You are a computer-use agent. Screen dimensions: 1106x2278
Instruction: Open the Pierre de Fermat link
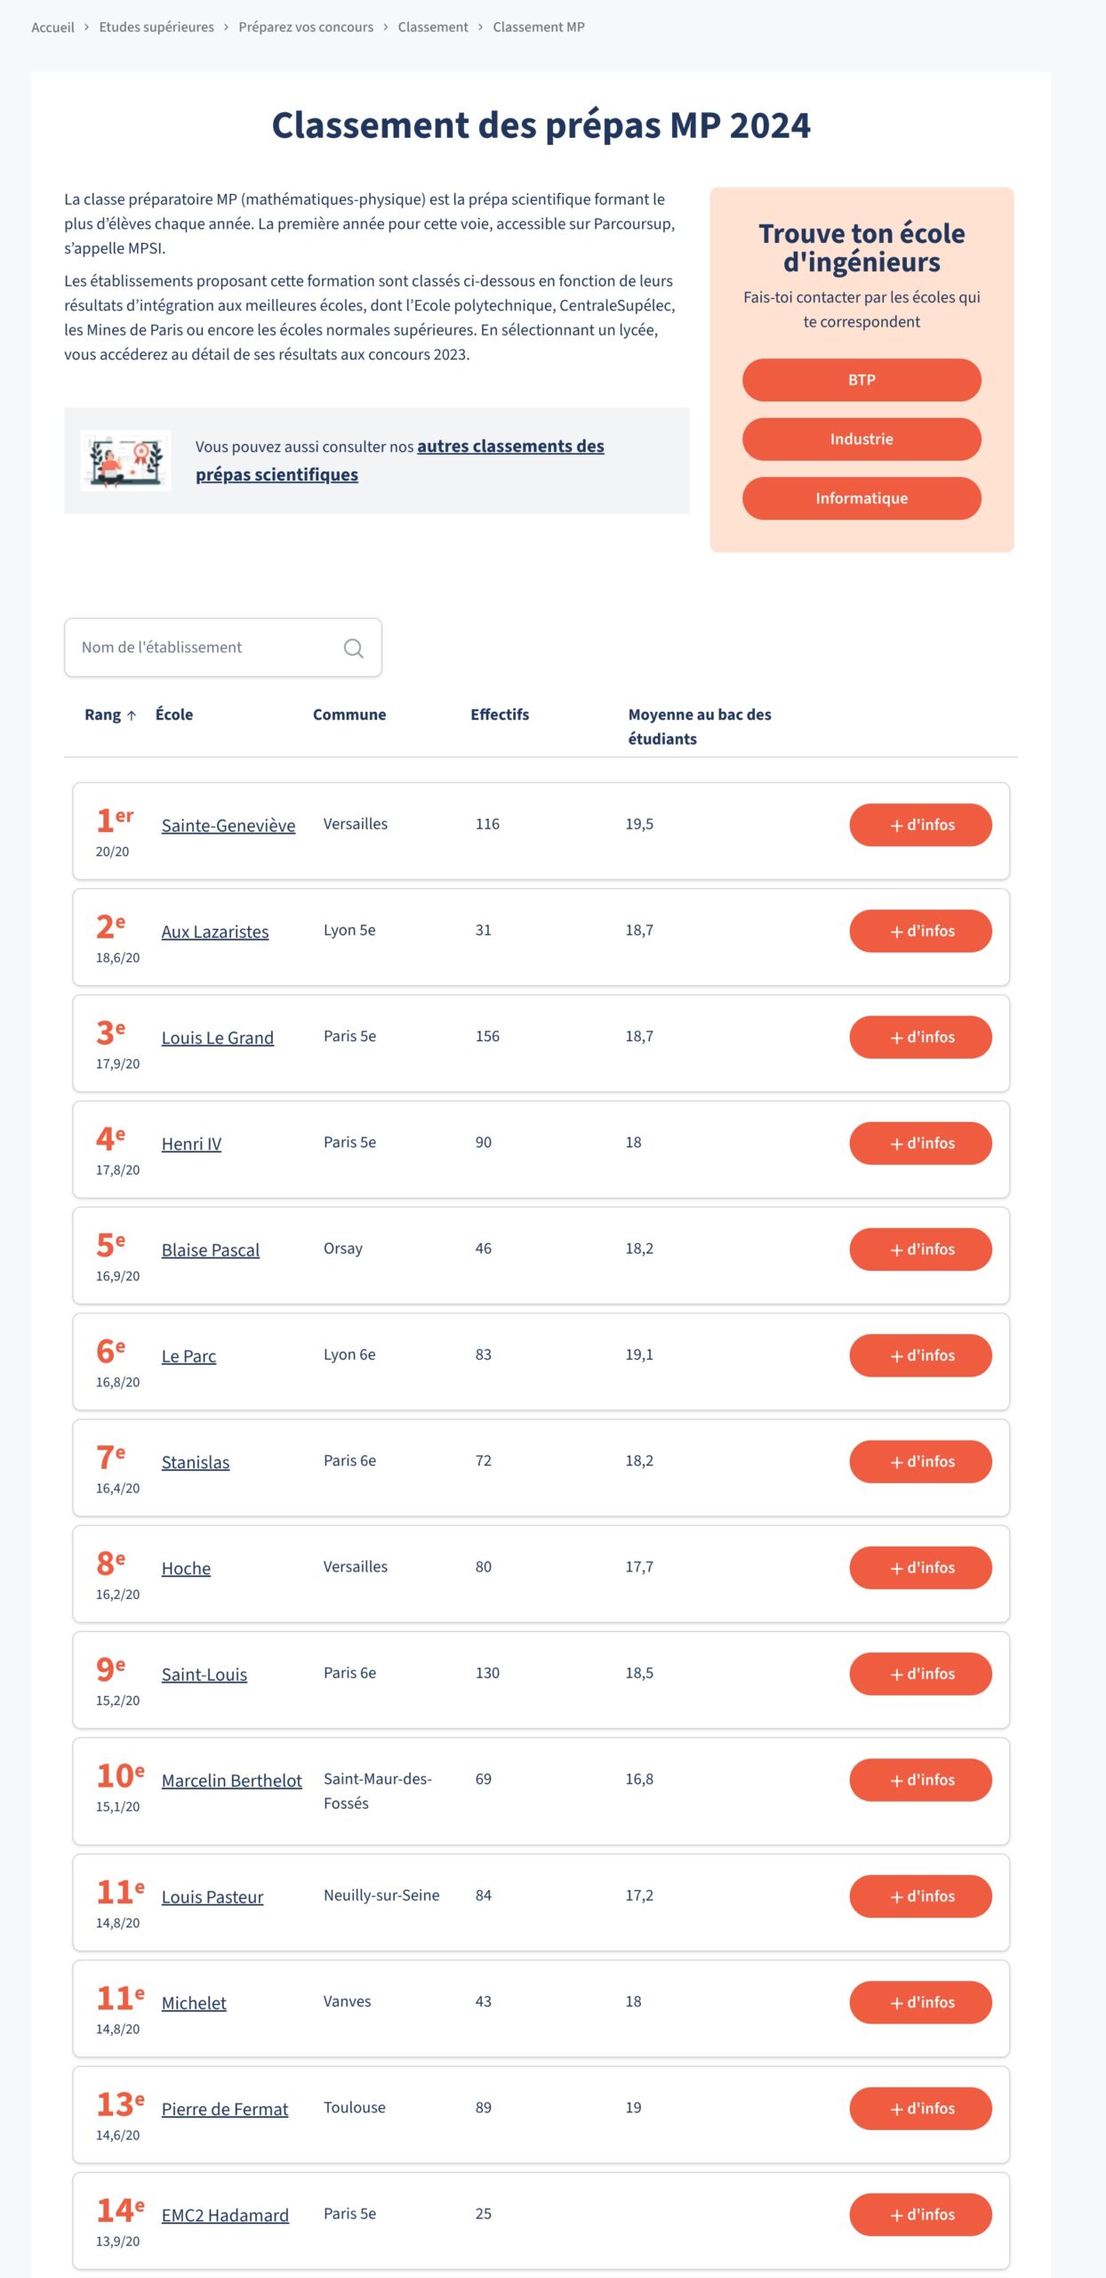225,2110
